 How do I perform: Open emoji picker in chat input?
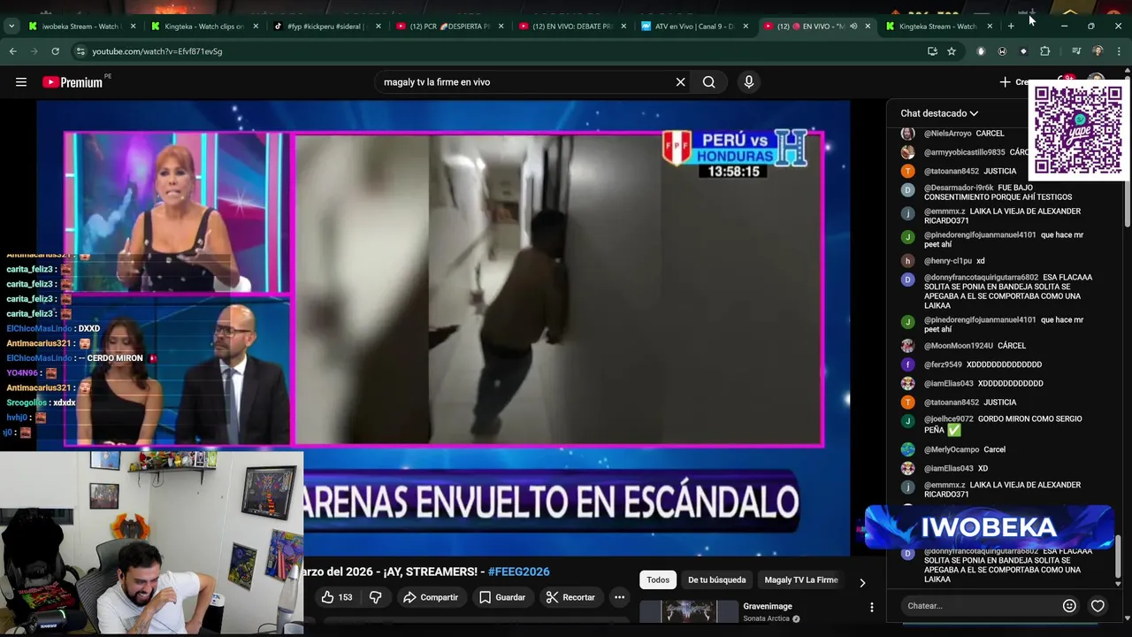point(1069,606)
